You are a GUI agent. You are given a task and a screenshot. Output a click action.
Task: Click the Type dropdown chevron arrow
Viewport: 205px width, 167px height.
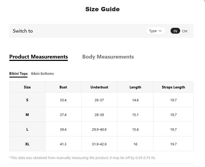tap(160, 31)
